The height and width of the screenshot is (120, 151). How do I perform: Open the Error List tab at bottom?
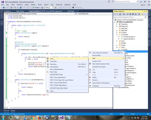tap(6, 111)
